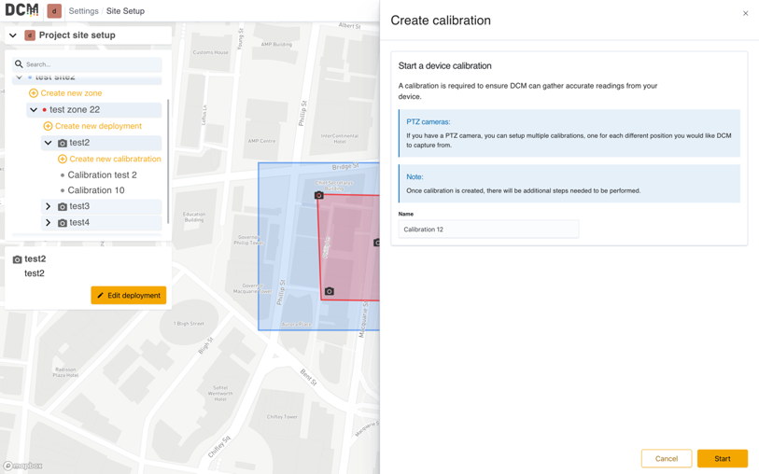The height and width of the screenshot is (474, 759).
Task: Click the DCM logo
Action: click(x=21, y=10)
